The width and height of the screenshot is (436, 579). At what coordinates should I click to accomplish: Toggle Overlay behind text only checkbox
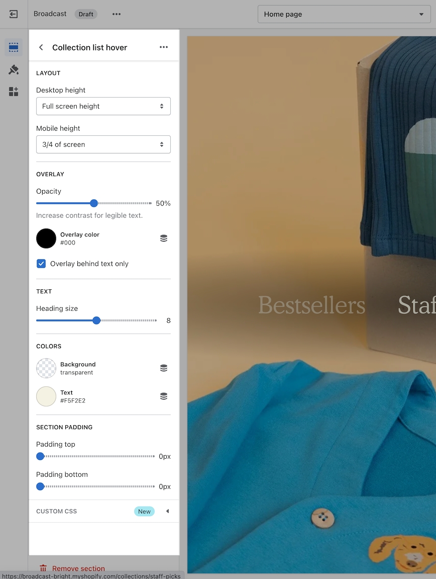click(x=41, y=264)
